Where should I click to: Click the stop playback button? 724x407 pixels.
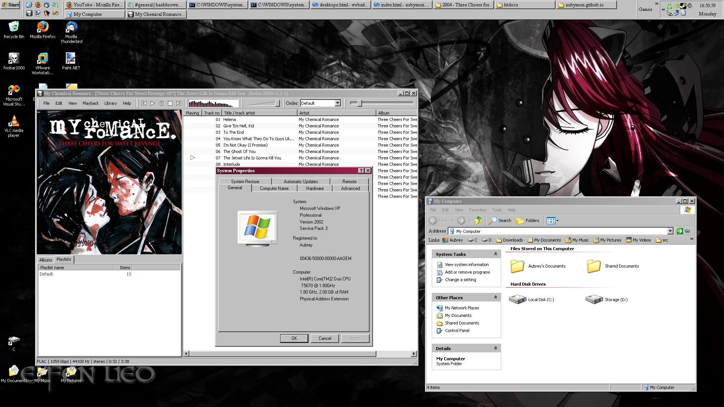click(x=170, y=103)
